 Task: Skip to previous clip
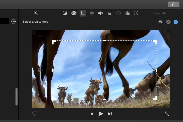tap(91, 114)
